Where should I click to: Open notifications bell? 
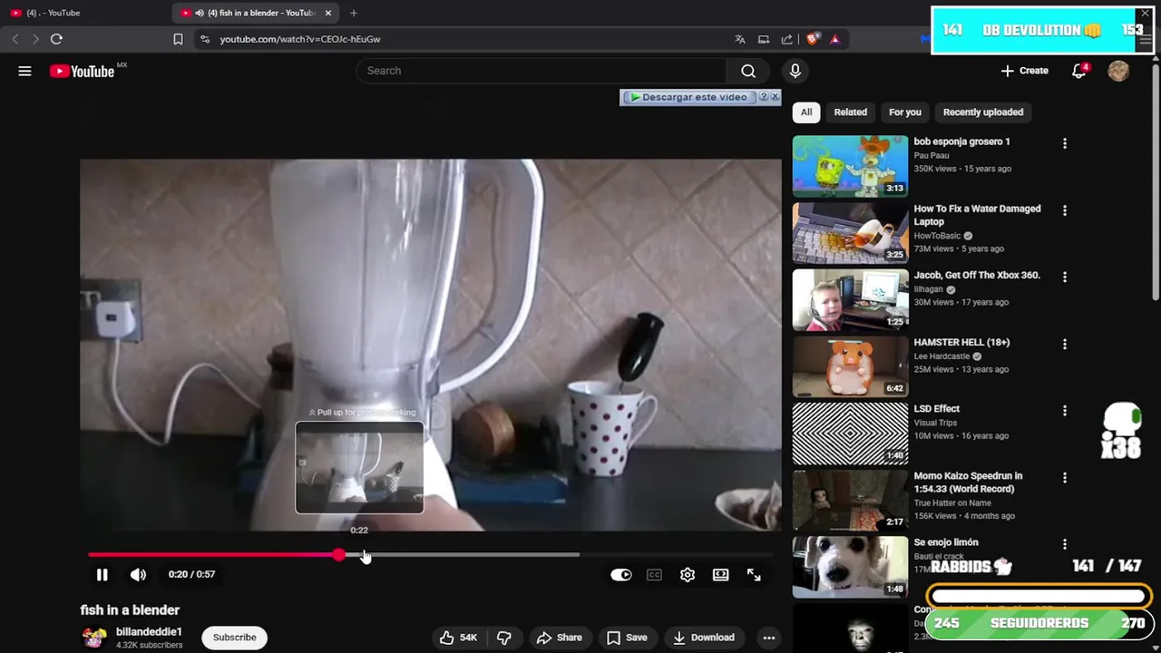click(1078, 71)
